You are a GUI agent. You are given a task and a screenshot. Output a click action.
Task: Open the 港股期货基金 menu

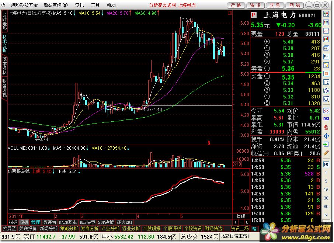pyautogui.click(x=24, y=5)
